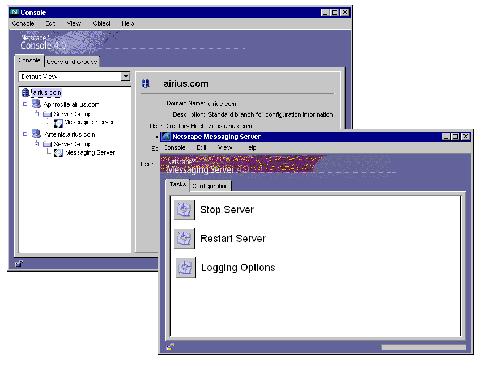Screen dimensions: 481x369
Task: Click the Restart Server task icon
Action: (184, 239)
